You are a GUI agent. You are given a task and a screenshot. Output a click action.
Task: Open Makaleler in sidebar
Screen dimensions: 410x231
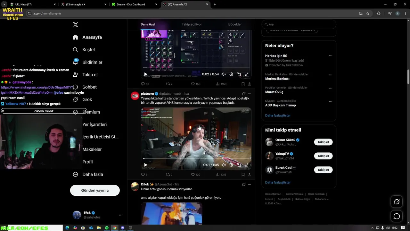click(x=92, y=149)
